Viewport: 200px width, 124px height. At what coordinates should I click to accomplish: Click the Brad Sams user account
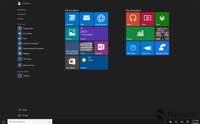pos(24,3)
